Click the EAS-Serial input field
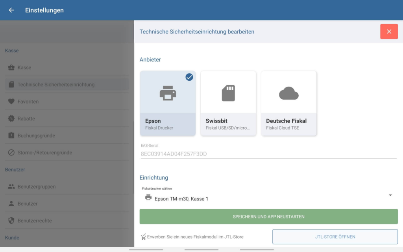This screenshot has width=403, height=252. click(x=268, y=154)
